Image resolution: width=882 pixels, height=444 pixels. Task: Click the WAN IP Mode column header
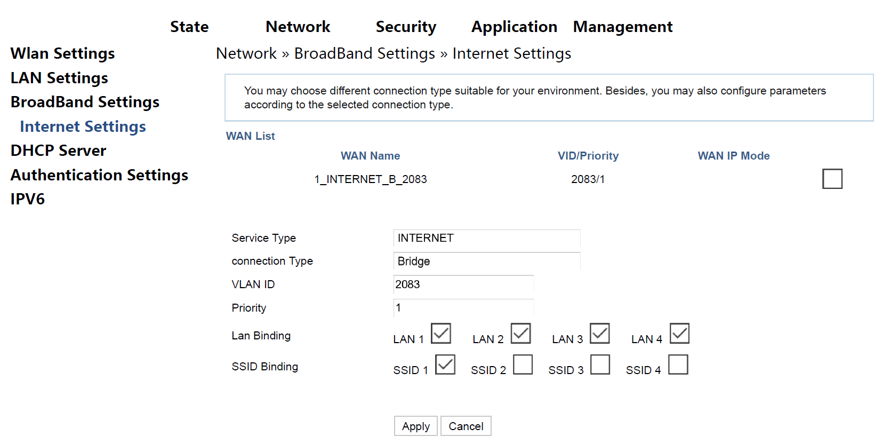[x=734, y=156]
